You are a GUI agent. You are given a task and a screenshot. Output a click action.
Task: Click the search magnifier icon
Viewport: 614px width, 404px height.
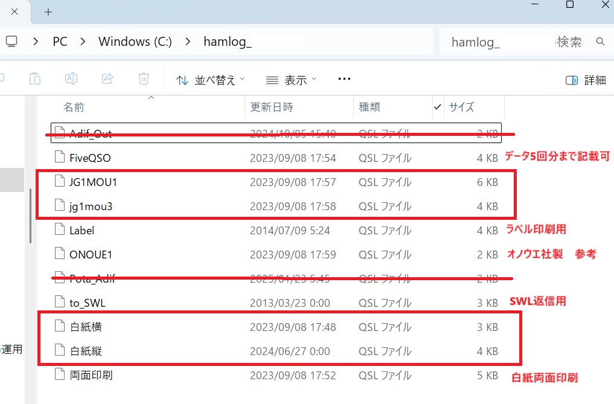[x=600, y=42]
